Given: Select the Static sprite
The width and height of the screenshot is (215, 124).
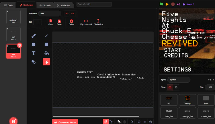Looking at the screenshot, I should pyautogui.click(x=206, y=100).
